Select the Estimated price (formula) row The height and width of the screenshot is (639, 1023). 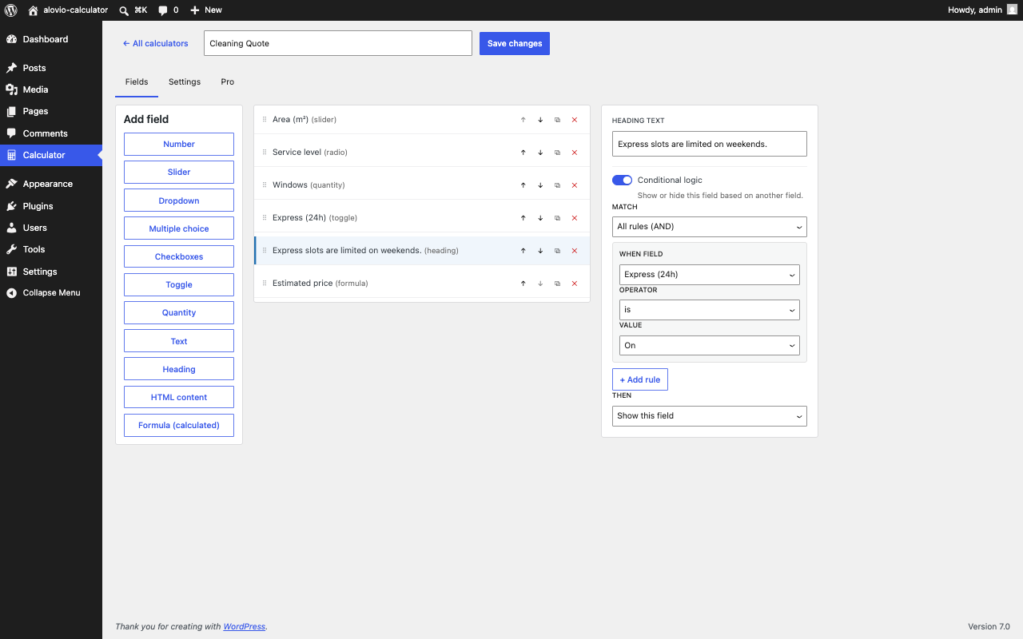click(x=422, y=284)
